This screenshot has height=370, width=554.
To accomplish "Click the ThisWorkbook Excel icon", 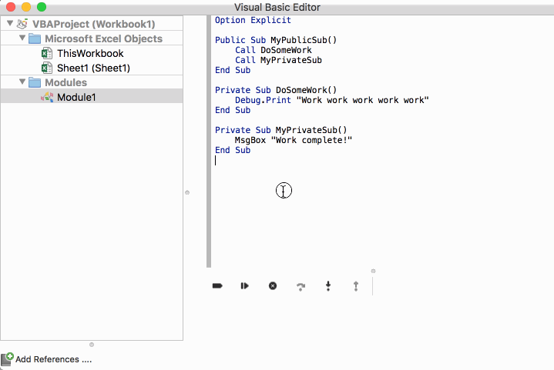I will tap(47, 53).
